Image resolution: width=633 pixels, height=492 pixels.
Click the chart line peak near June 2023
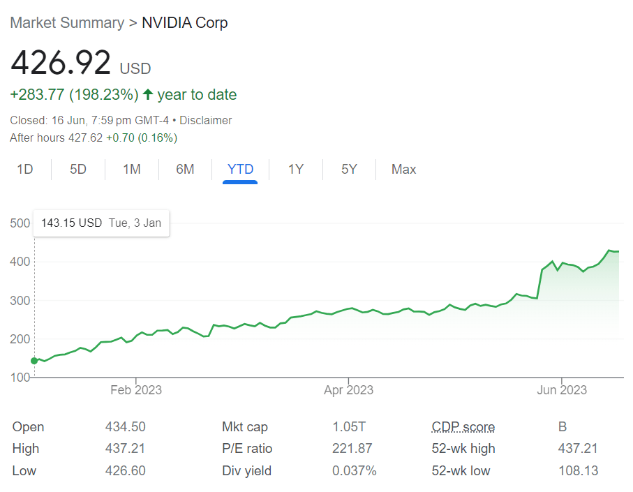point(610,251)
